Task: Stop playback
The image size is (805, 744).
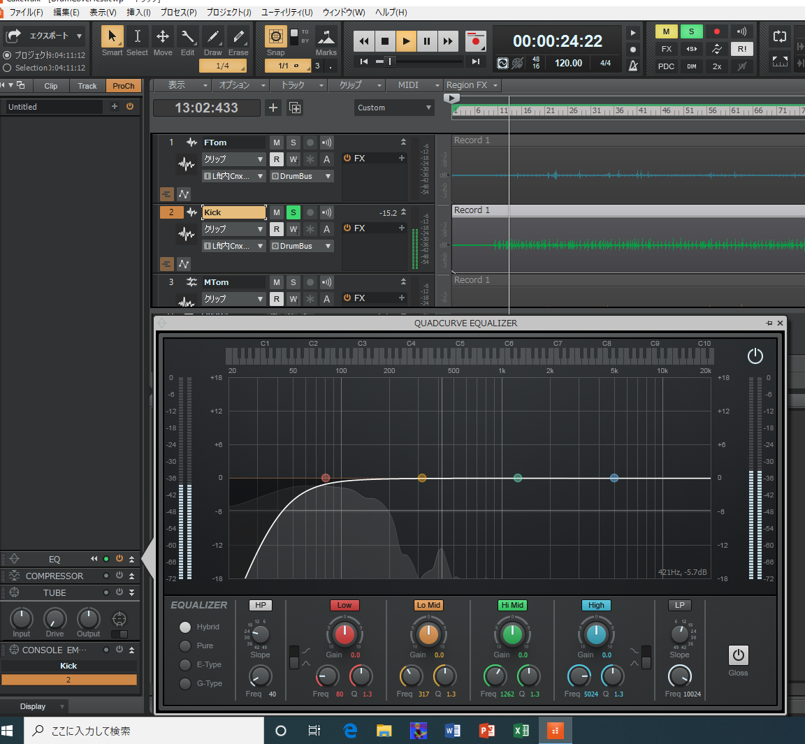Action: click(x=385, y=41)
